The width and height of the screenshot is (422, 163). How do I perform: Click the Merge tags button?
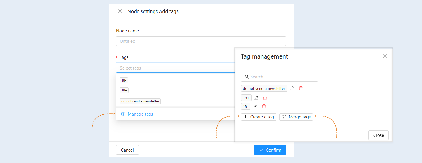(x=296, y=117)
